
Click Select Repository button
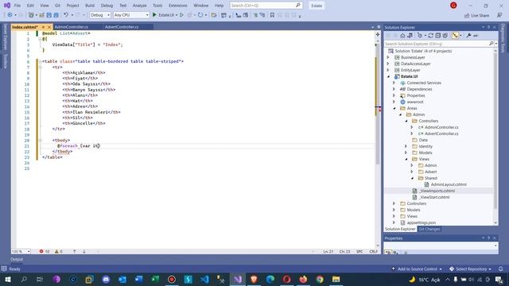[470, 269]
